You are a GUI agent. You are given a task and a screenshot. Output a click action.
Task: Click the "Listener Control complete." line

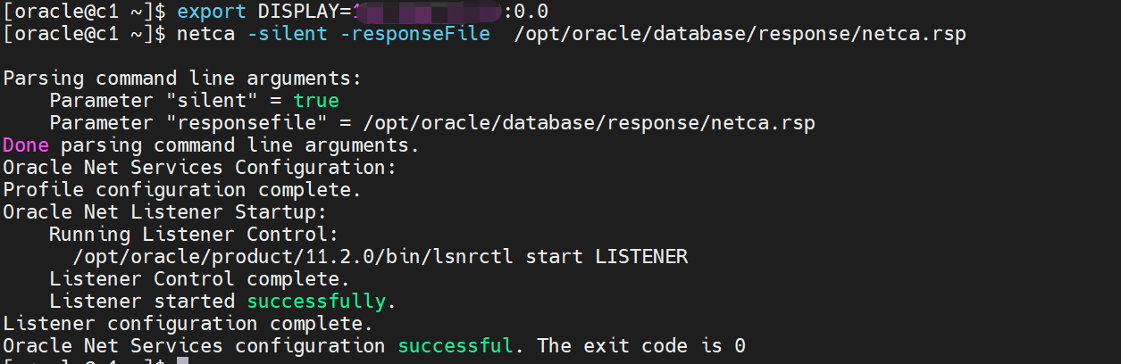tap(199, 279)
